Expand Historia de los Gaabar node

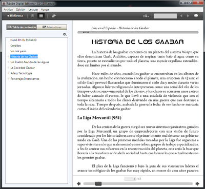coord(8,56)
